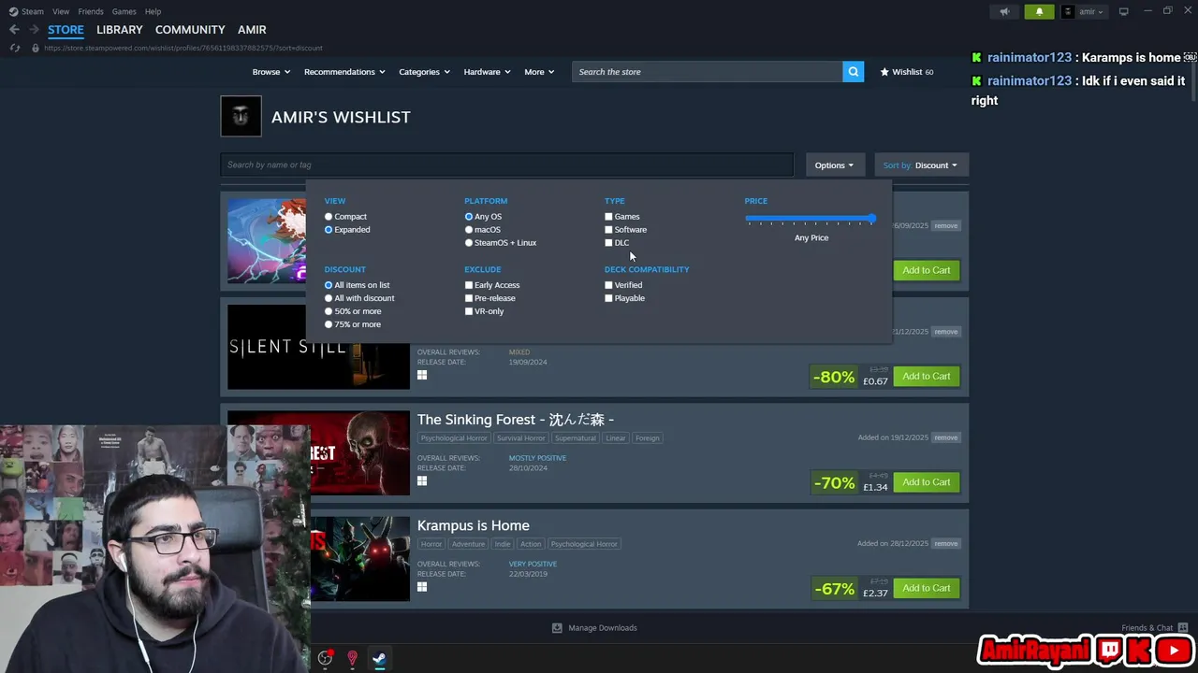This screenshot has height=673, width=1198.
Task: Expand the Browse store menu
Action: (x=271, y=72)
